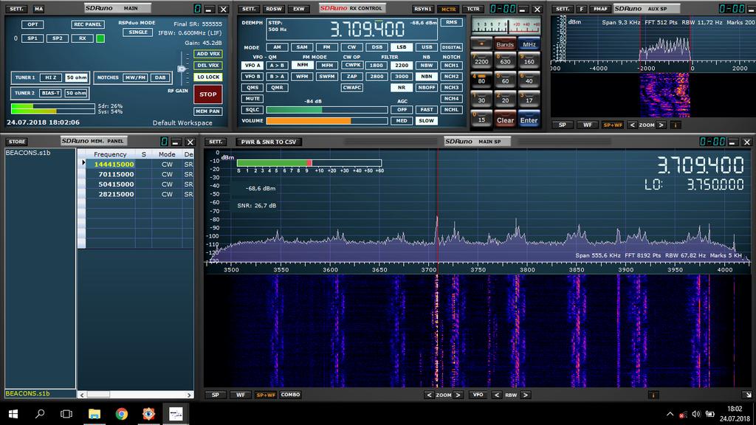Open REC PANEL
756x425 pixels.
point(87,24)
